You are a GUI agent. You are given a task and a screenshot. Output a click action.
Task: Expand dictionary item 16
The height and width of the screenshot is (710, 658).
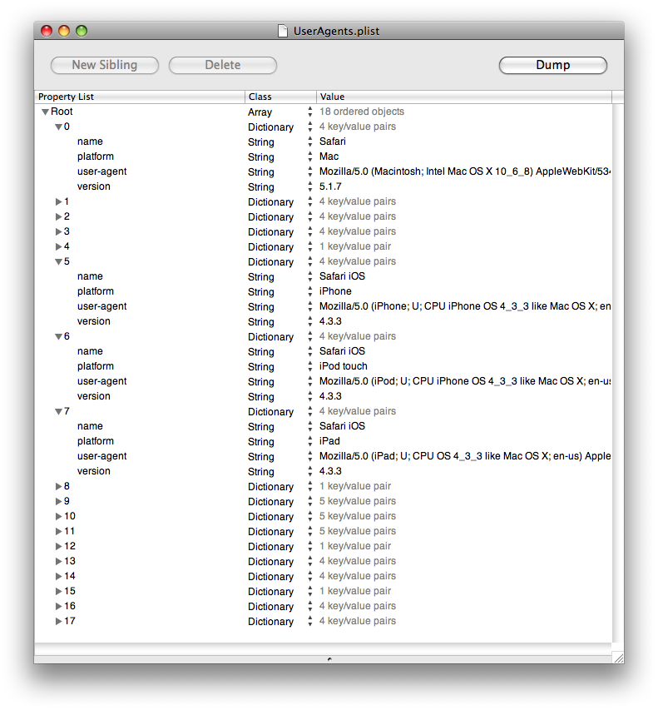(x=59, y=606)
